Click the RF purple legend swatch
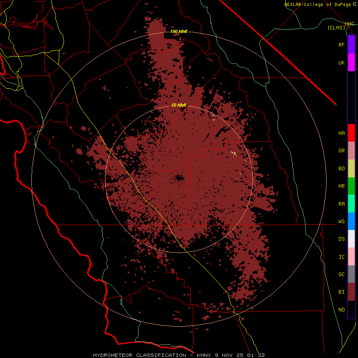The height and width of the screenshot is (358, 358). pos(351,45)
